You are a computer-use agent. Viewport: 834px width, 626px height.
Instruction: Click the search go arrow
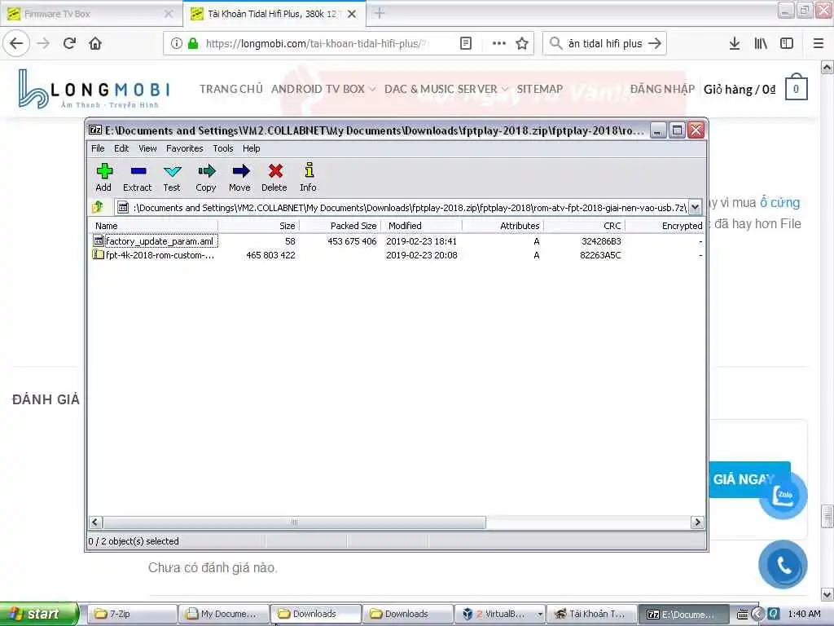tap(655, 43)
